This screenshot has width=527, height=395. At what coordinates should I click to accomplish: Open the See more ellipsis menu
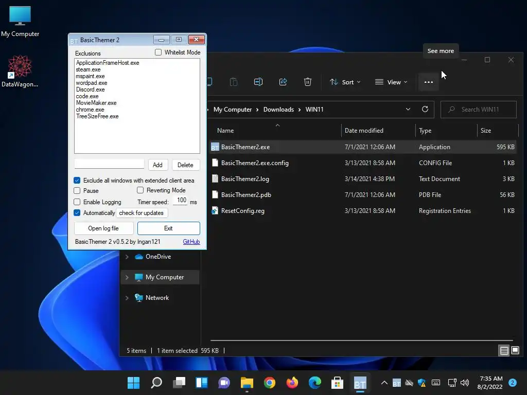coord(429,82)
